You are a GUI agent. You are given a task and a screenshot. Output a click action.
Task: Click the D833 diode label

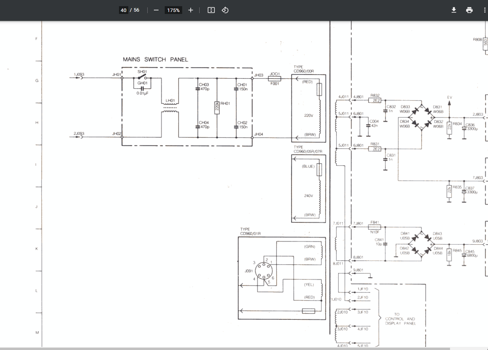pos(405,107)
